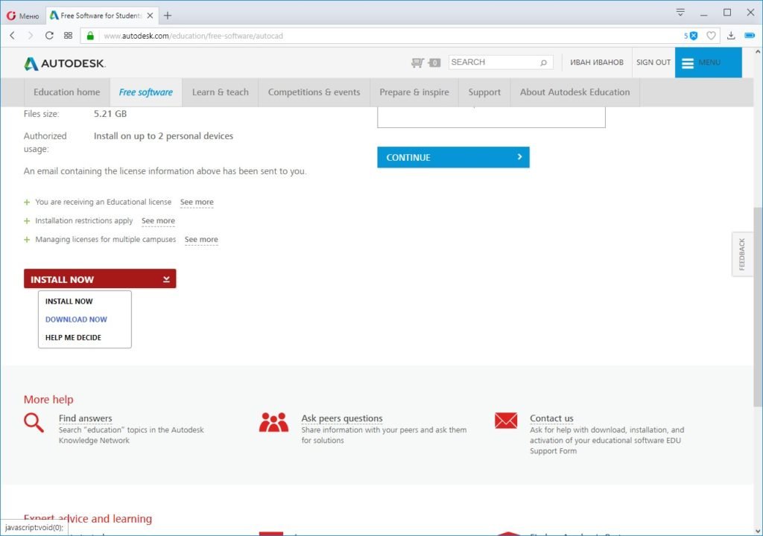The width and height of the screenshot is (763, 536).
Task: Click the battery saver icon
Action: click(750, 36)
